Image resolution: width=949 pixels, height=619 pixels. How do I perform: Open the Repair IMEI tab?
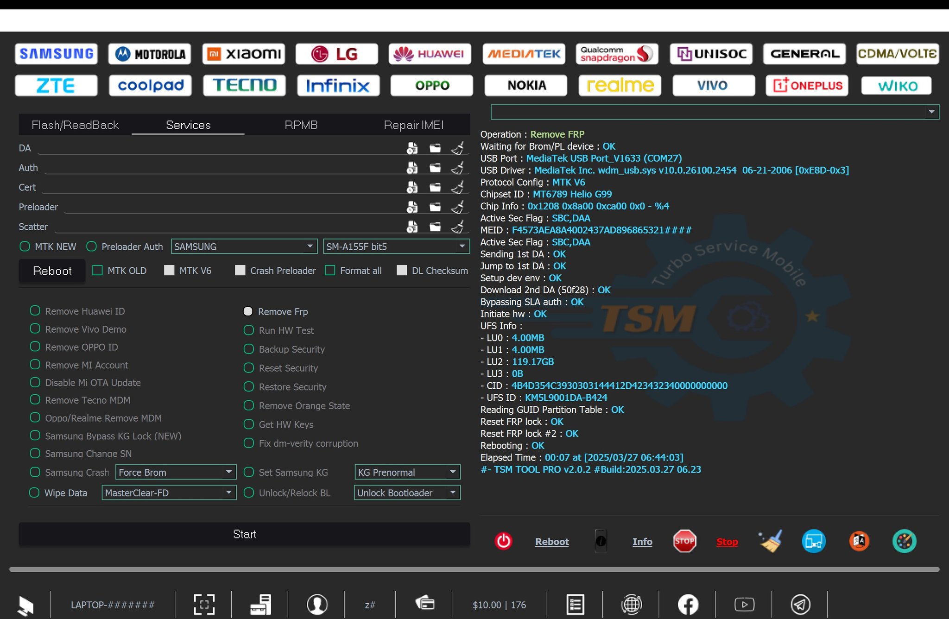point(414,125)
